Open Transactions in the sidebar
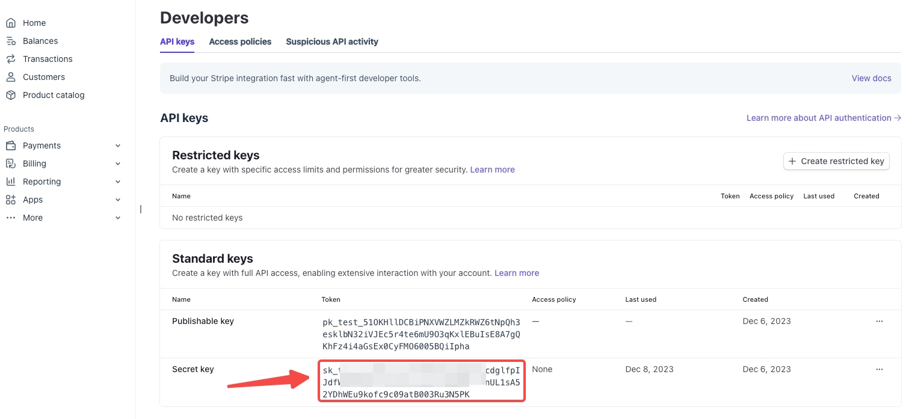The image size is (912, 419). click(x=48, y=59)
